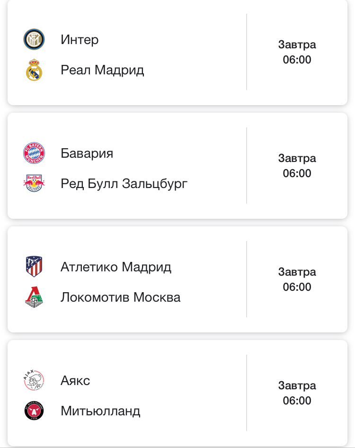Viewport: 355px width, 448px height.
Task: Select the Атлетико Мадрид team name
Action: click(x=116, y=267)
